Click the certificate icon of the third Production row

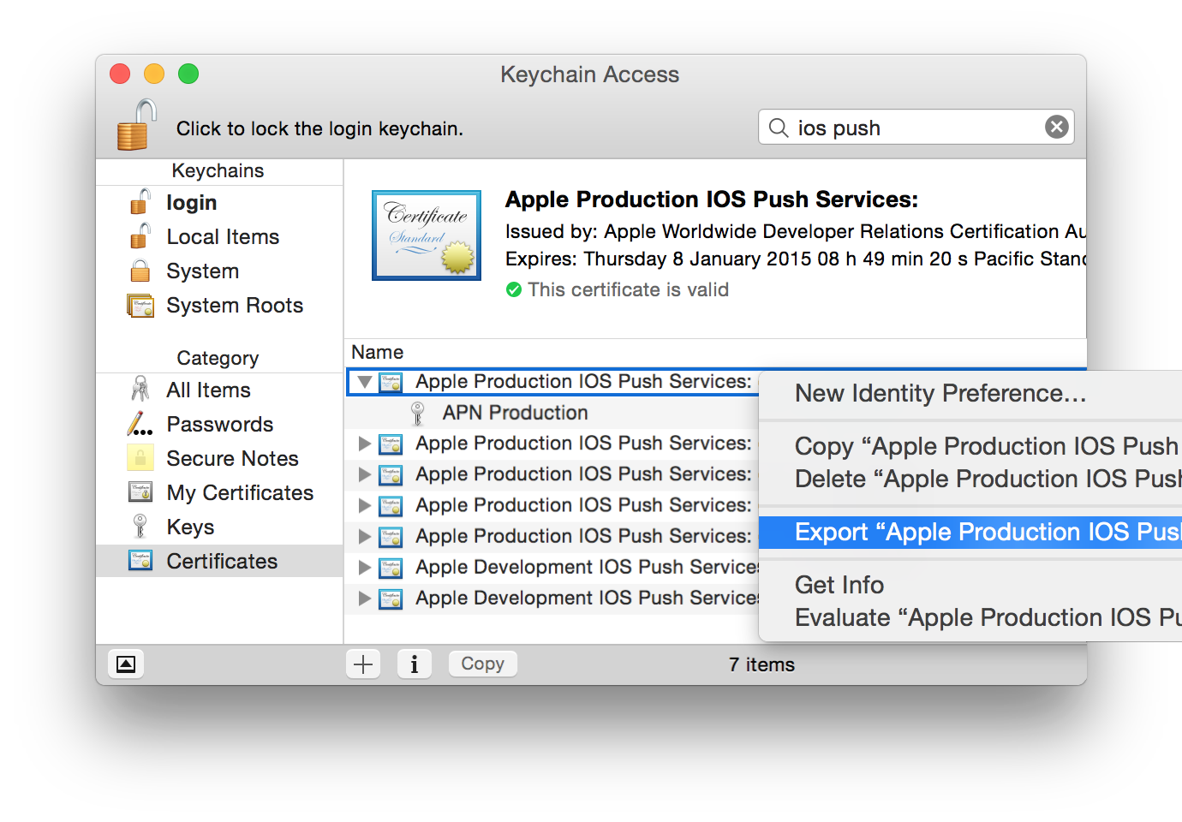(x=391, y=474)
